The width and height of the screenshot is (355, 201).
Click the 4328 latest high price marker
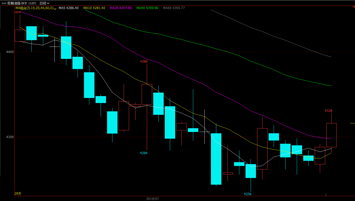point(328,111)
